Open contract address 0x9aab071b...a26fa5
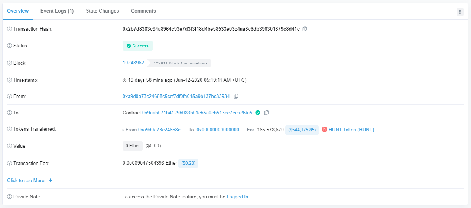 click(x=197, y=113)
